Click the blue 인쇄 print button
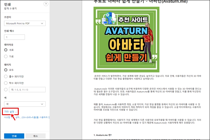Viewport: 210px width, 140px height. tap(14, 136)
